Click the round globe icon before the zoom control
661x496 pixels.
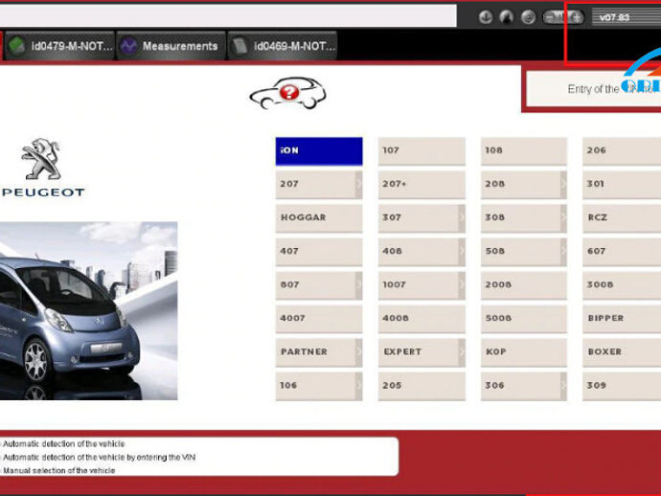(x=528, y=17)
